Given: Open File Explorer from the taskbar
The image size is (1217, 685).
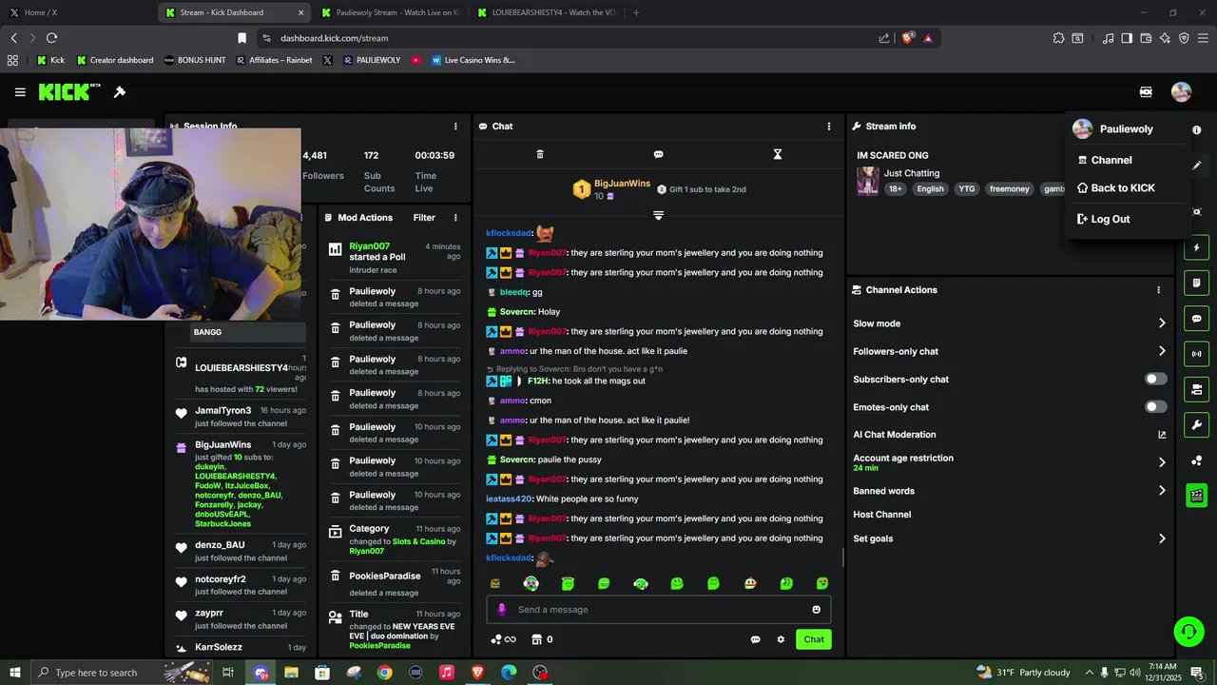Looking at the screenshot, I should (x=291, y=673).
